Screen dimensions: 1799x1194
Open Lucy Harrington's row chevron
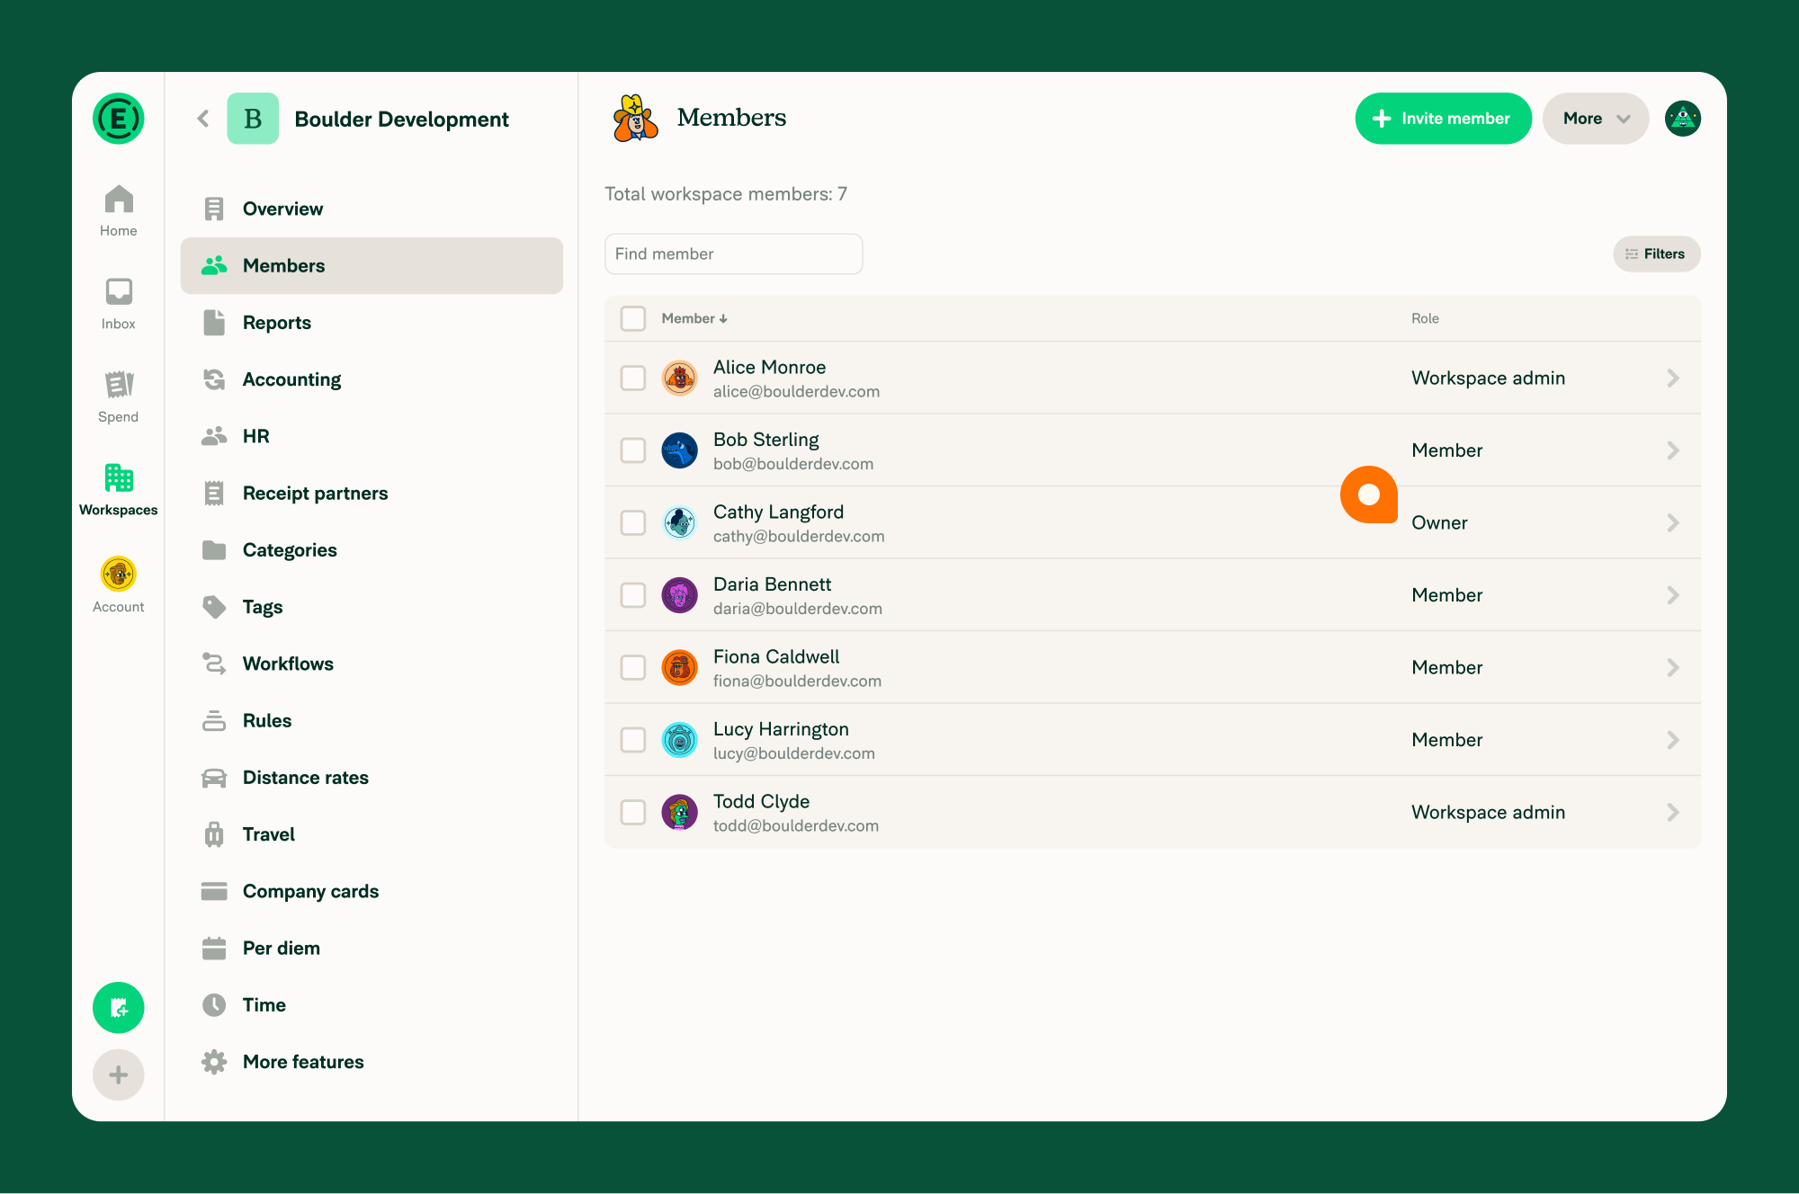(1673, 740)
